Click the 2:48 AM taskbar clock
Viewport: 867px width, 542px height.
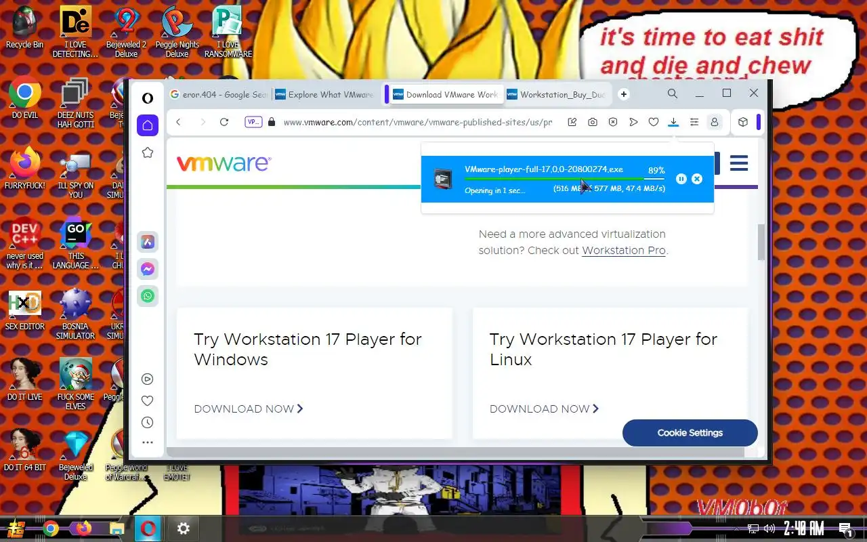804,528
